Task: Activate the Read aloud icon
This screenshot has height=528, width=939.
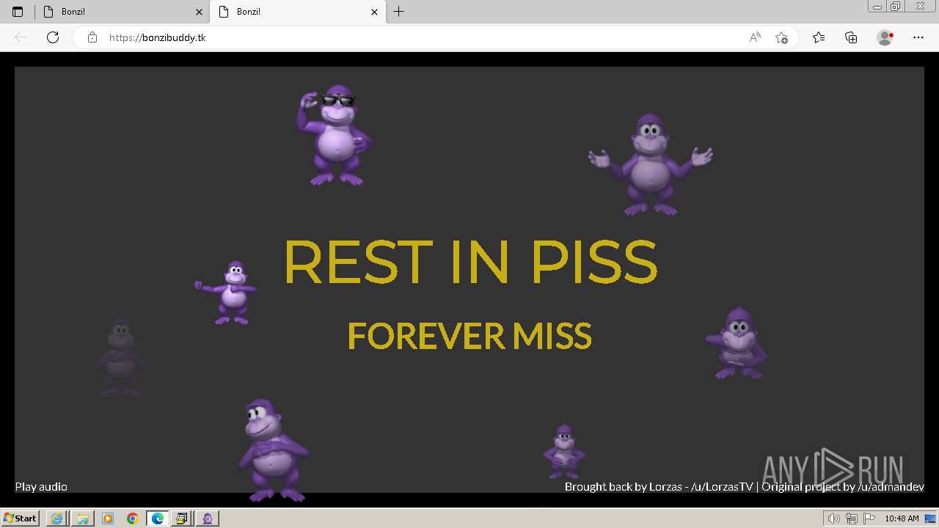Action: click(755, 37)
